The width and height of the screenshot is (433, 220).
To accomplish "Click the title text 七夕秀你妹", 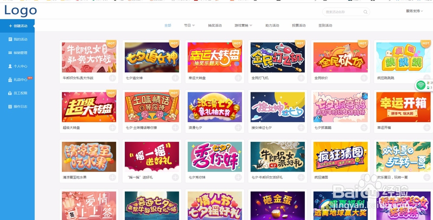I will pos(197,177).
